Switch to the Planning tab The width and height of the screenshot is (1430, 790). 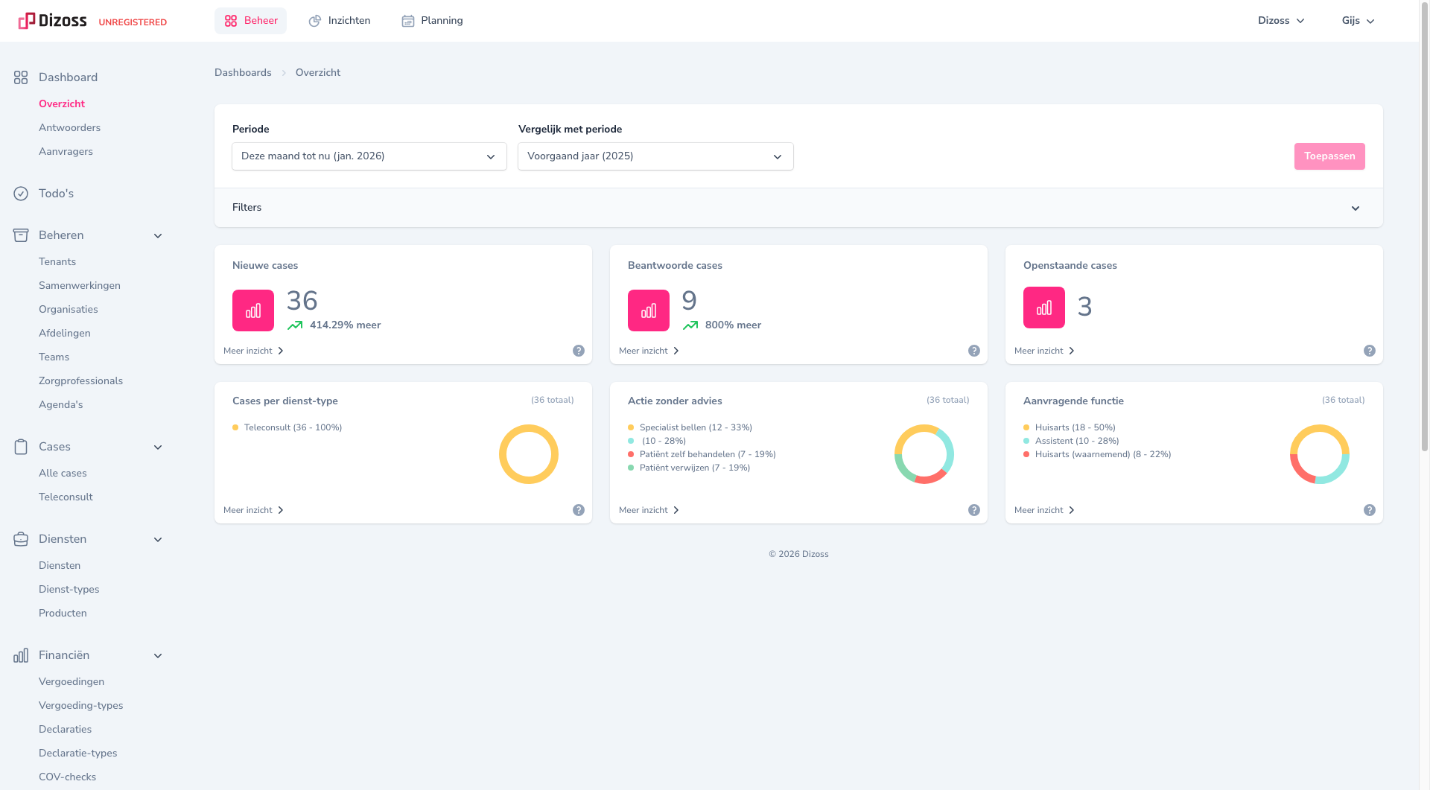pos(432,21)
